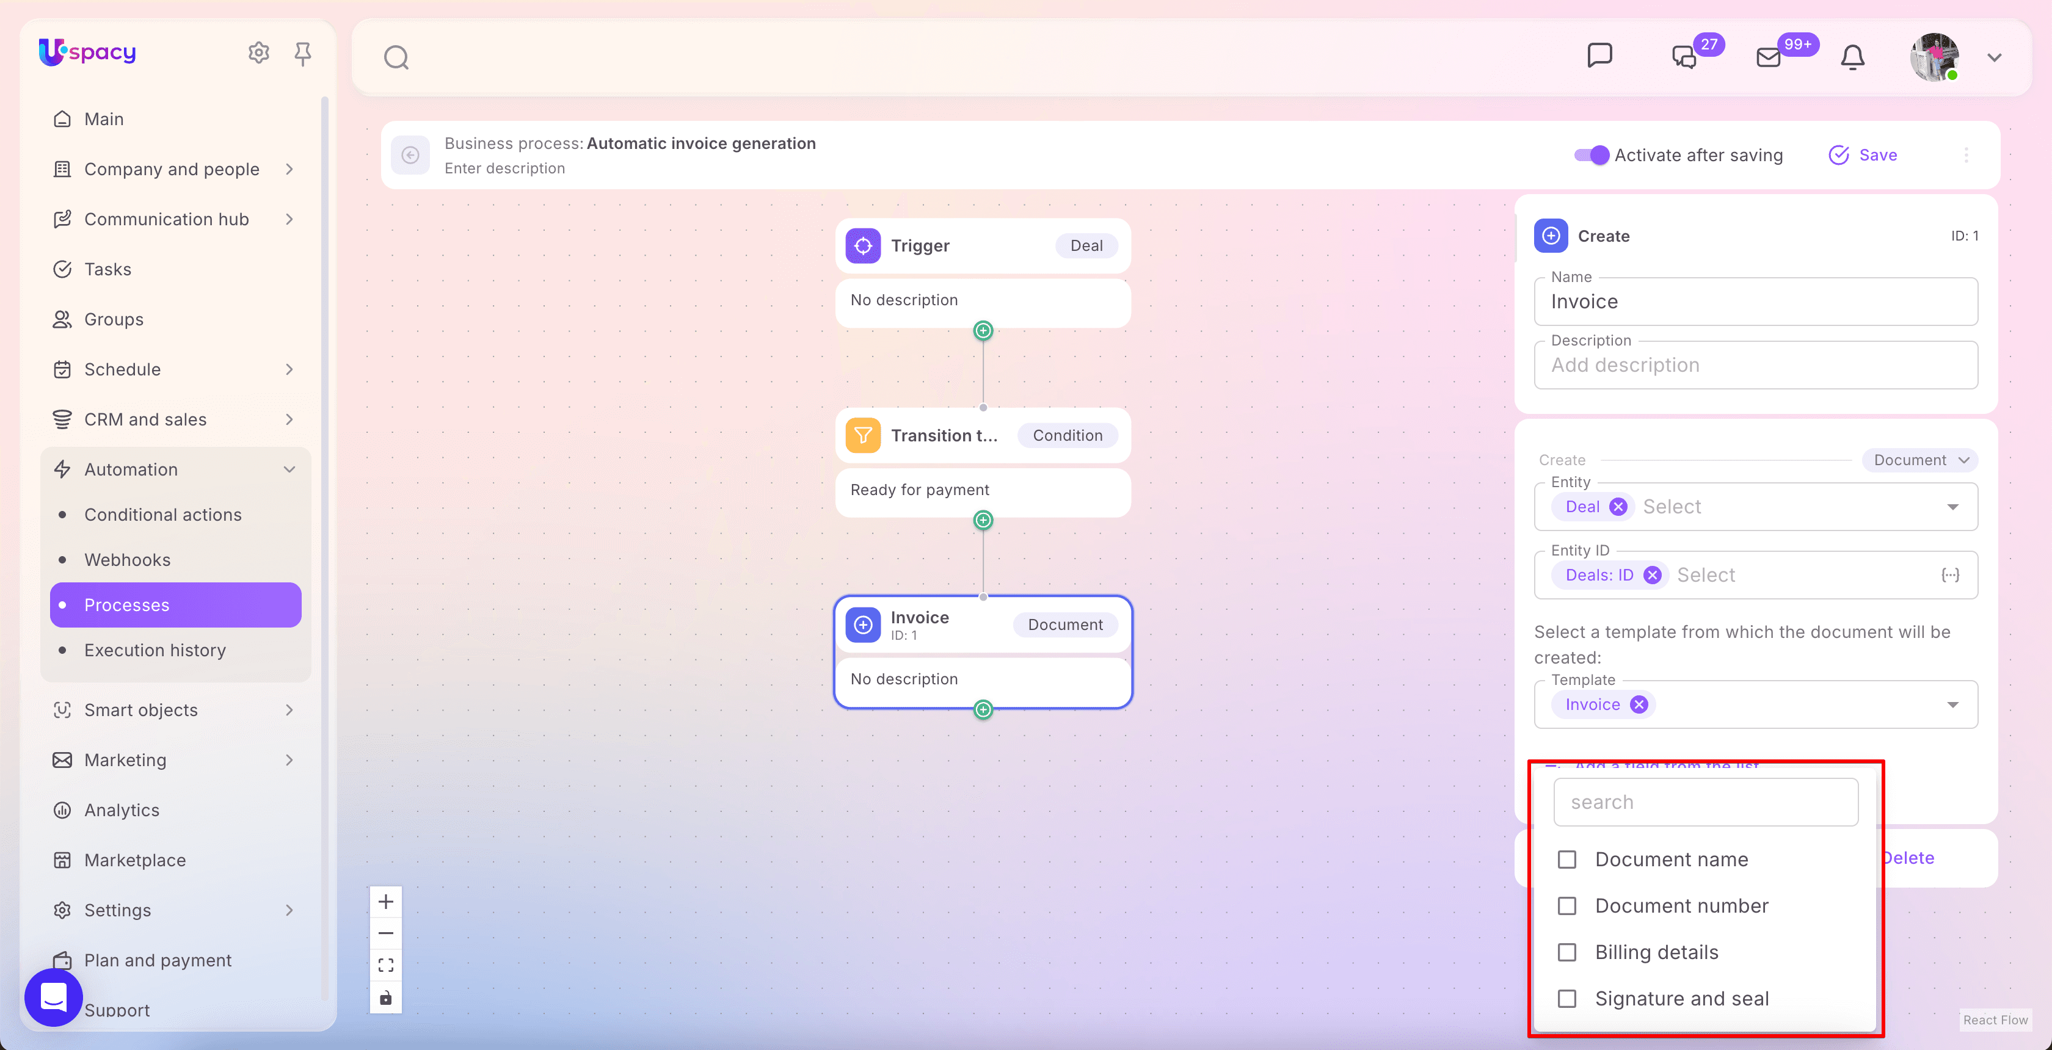Zoom in on the flow canvas
This screenshot has height=1050, width=2052.
(385, 902)
